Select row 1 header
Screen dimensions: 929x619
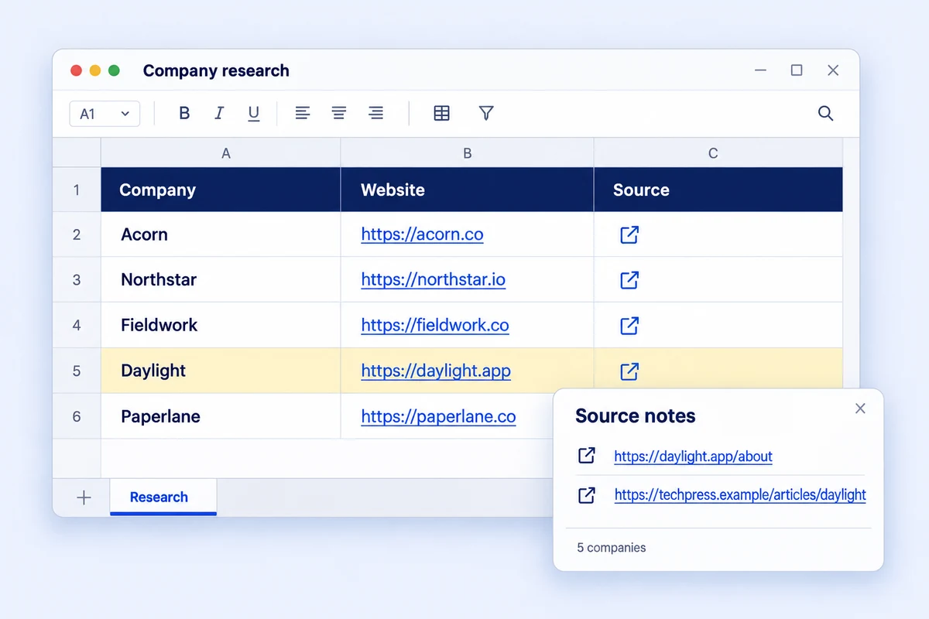coord(77,190)
